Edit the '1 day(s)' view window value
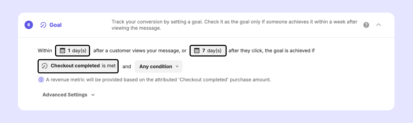The width and height of the screenshot is (413, 123). click(77, 51)
